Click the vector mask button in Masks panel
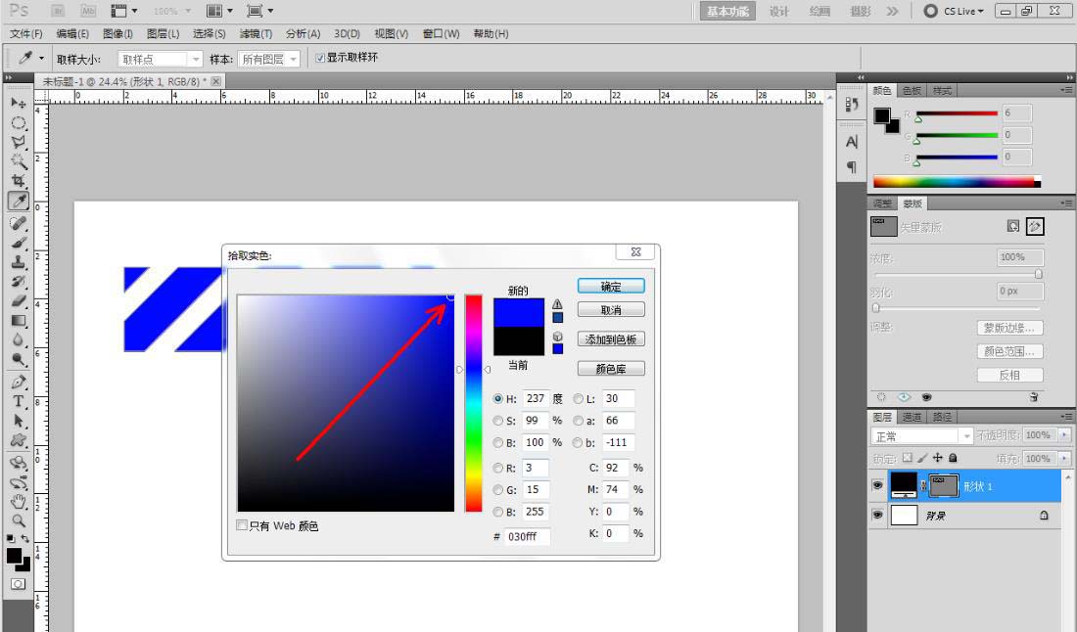 point(1035,226)
